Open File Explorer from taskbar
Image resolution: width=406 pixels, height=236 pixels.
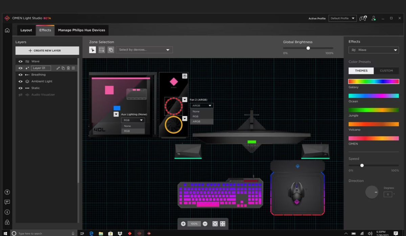[x=101, y=233]
